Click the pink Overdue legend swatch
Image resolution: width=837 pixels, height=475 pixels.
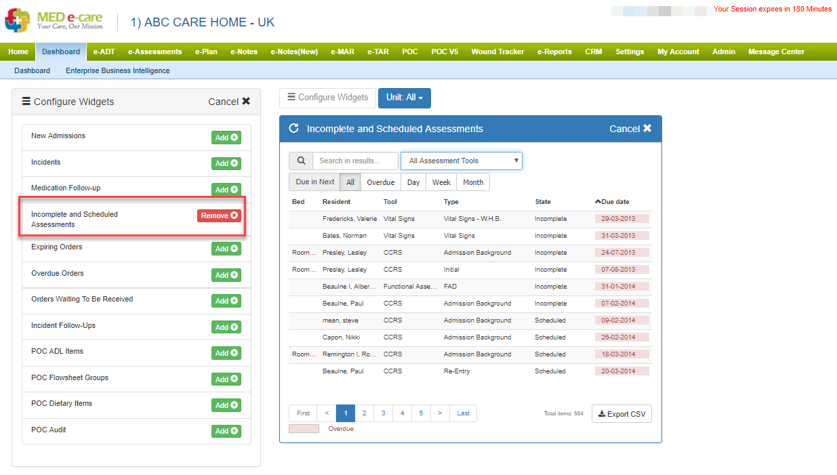[304, 429]
